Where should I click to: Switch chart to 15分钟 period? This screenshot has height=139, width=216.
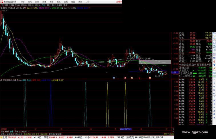pos(23,5)
